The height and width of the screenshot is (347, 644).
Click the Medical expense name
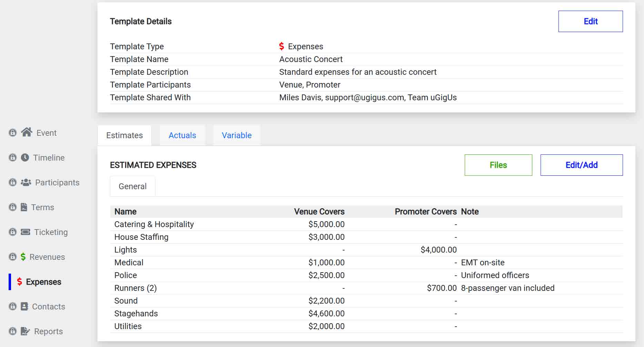pyautogui.click(x=129, y=263)
